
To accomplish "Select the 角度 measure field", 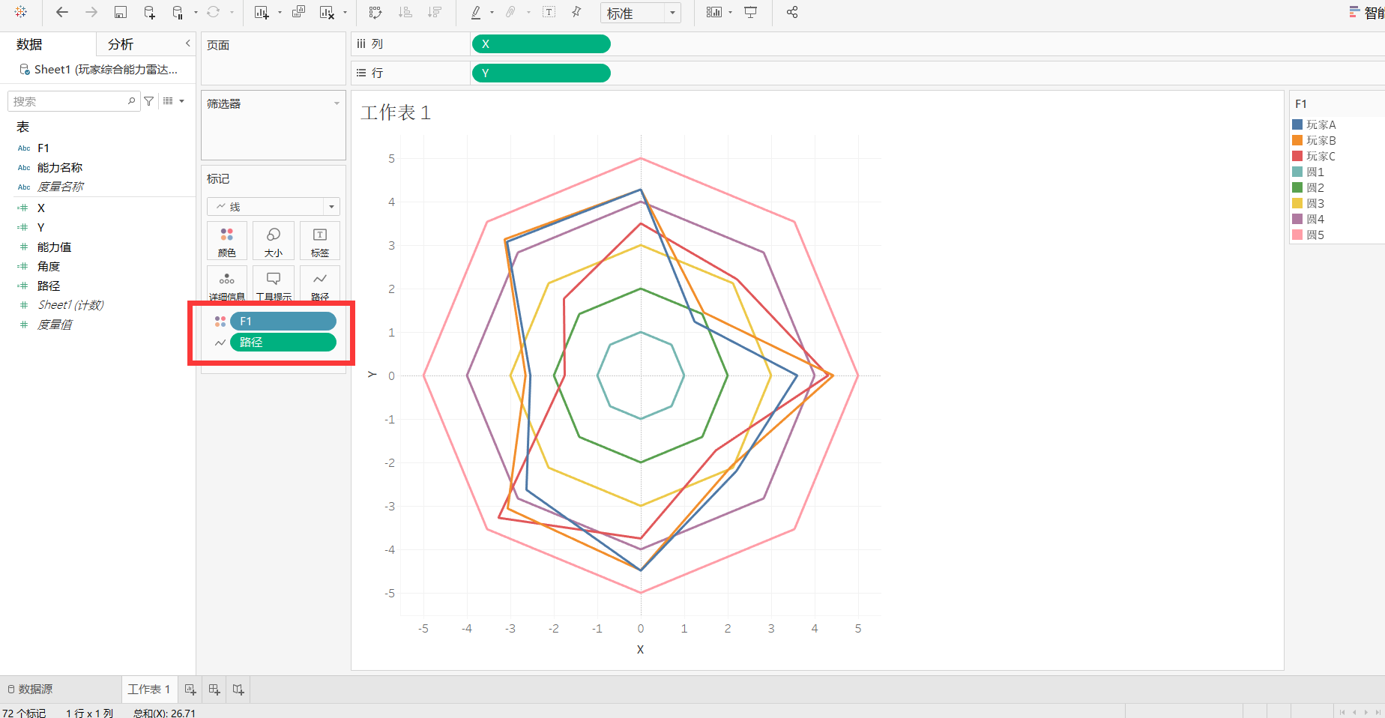I will 49,266.
